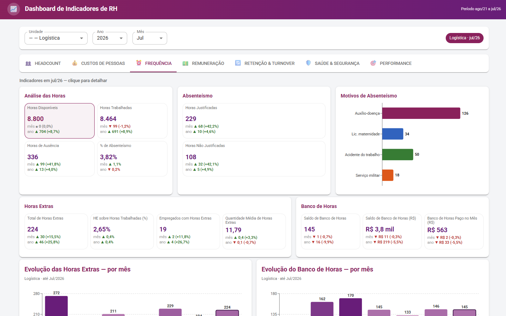The height and width of the screenshot is (316, 506).
Task: Click the Remuneração banknote icon
Action: click(185, 63)
